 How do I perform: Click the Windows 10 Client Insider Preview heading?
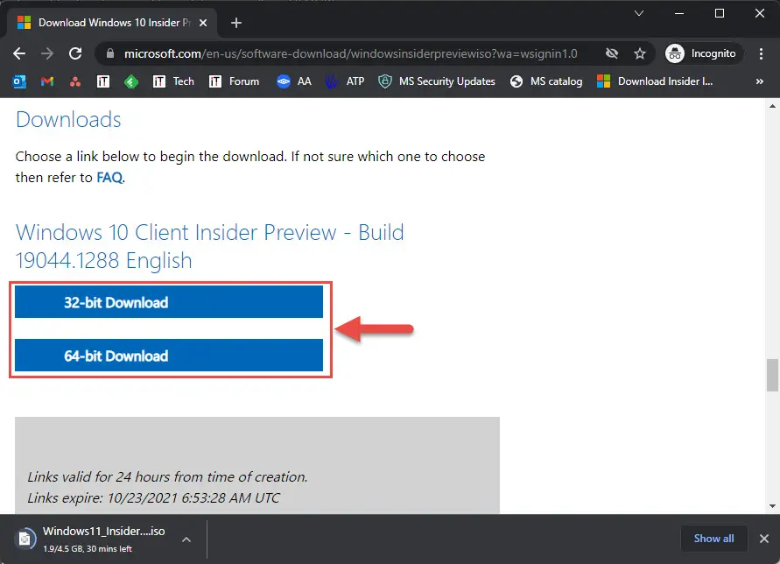coord(209,246)
